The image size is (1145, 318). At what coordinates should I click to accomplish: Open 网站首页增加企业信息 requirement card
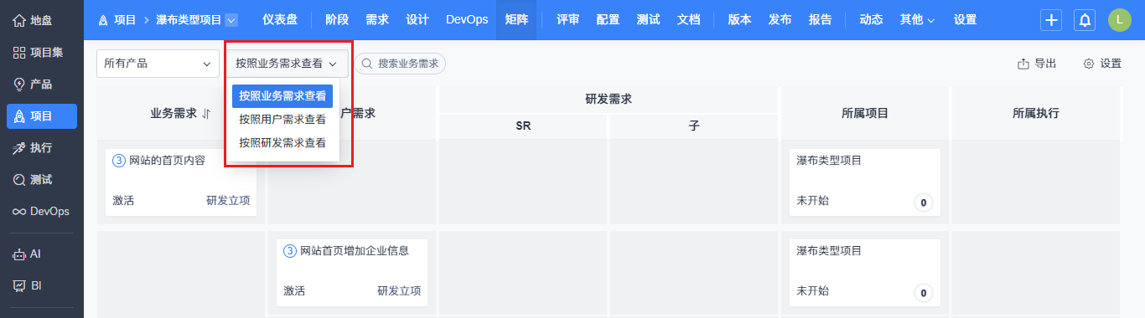coord(352,272)
